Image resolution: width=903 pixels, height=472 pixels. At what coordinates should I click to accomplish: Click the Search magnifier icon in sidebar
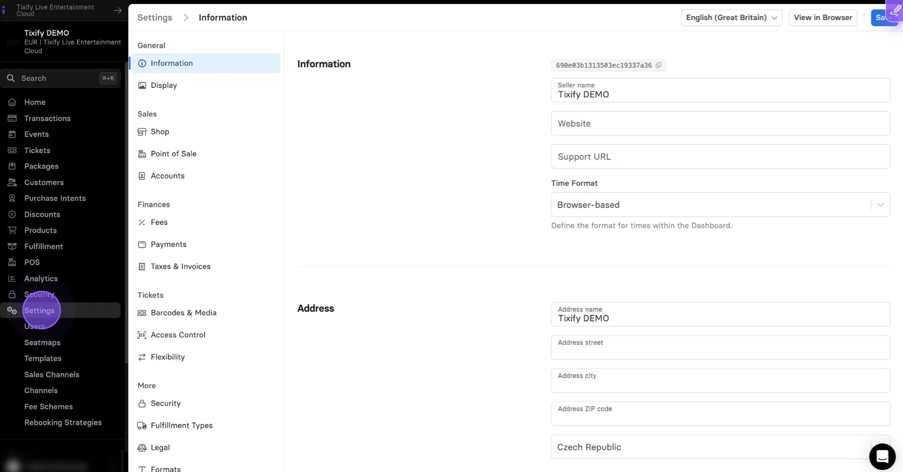pyautogui.click(x=11, y=78)
